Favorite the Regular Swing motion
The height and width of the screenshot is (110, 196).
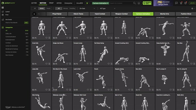[x=129, y=90]
